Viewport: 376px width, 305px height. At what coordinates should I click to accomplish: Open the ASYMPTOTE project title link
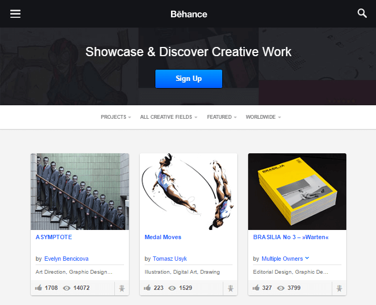tap(54, 237)
